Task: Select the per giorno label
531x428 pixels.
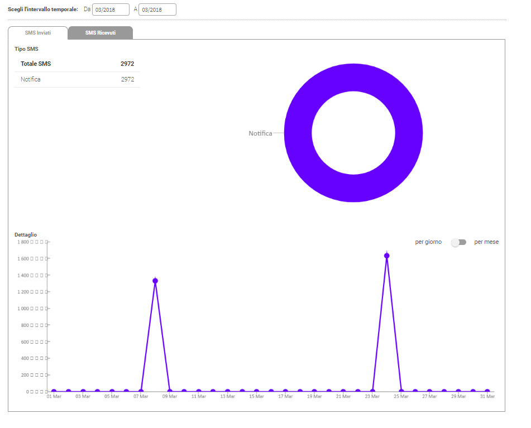Action: 428,242
